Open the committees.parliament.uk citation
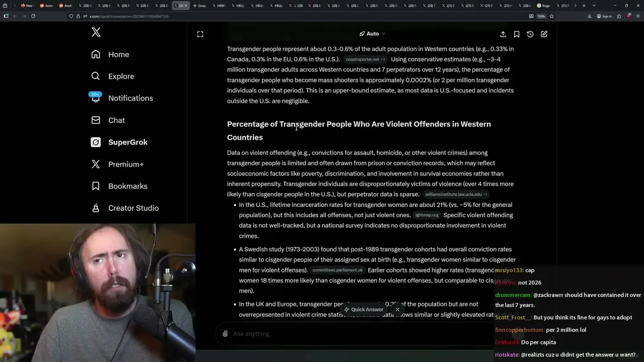Viewport: 644px width, 362px height. tap(337, 270)
